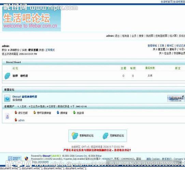The height and width of the screenshot is (170, 185).
Task: Click the plain umbrella 无新帖的论坛 icon
Action: [x=105, y=136]
